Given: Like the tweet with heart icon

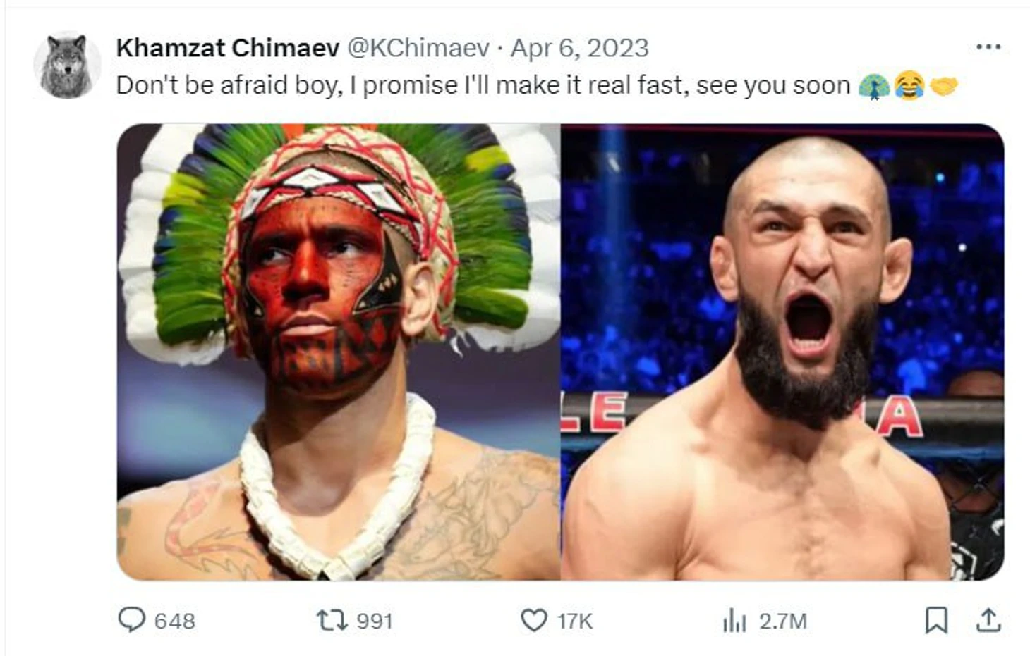Looking at the screenshot, I should pyautogui.click(x=533, y=620).
